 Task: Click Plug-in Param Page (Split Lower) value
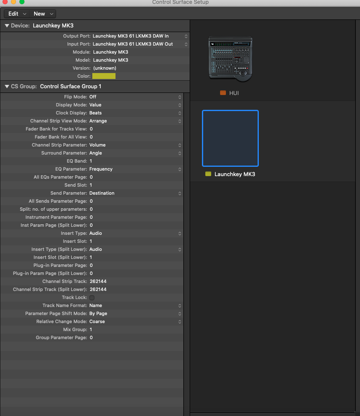pyautogui.click(x=91, y=273)
